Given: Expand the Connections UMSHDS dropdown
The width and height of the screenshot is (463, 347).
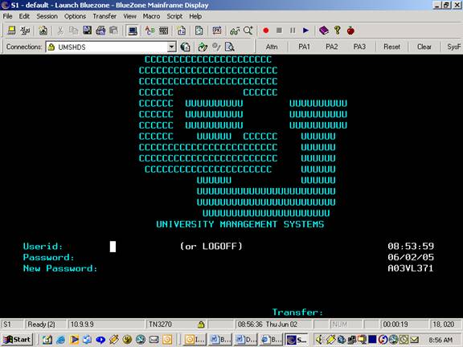Looking at the screenshot, I should [171, 47].
